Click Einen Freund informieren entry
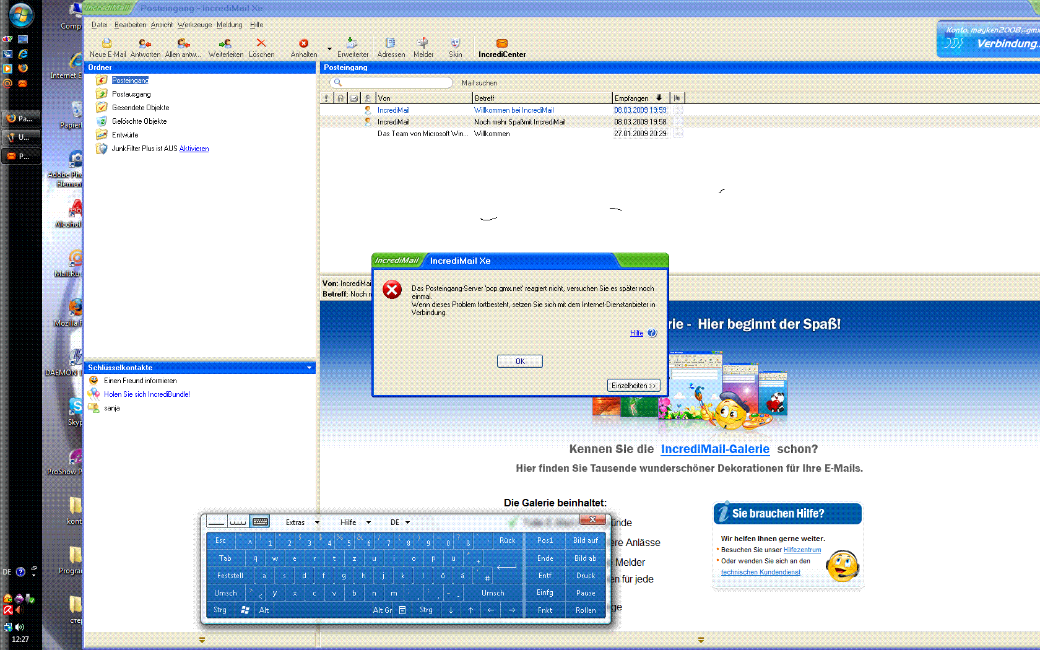 [x=140, y=381]
